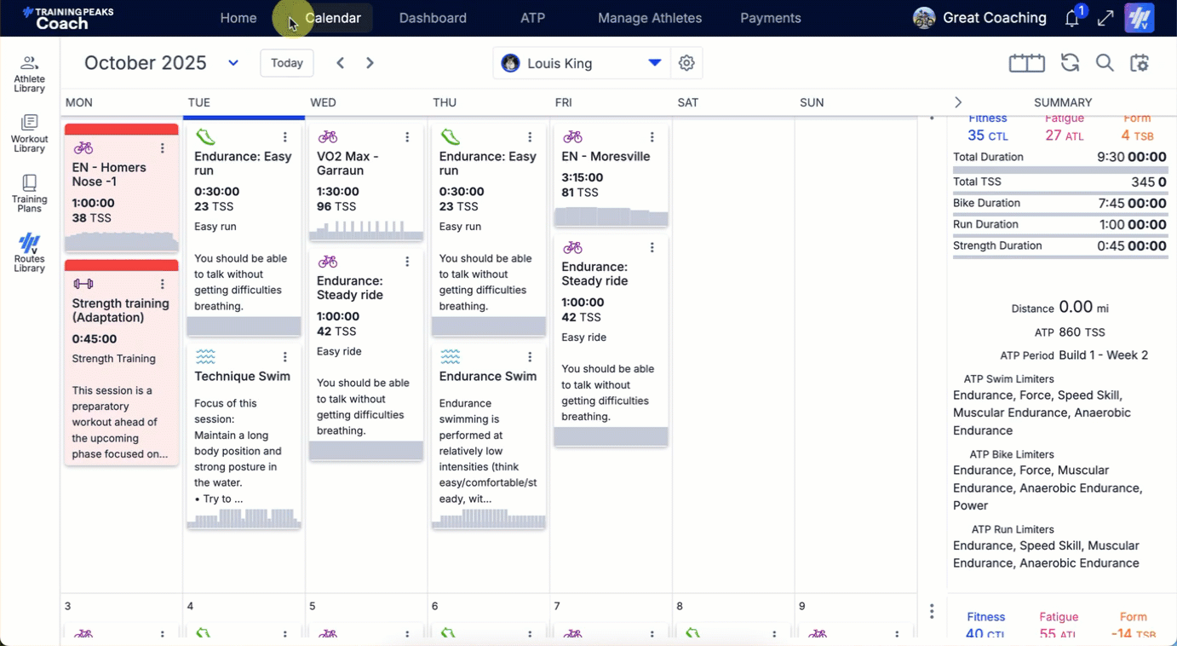Click the notifications bell icon
Image resolution: width=1177 pixels, height=646 pixels.
point(1072,19)
